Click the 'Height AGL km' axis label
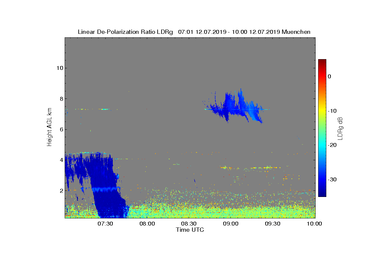Image resolution: width=390 pixels, height=260 pixels. 49,128
